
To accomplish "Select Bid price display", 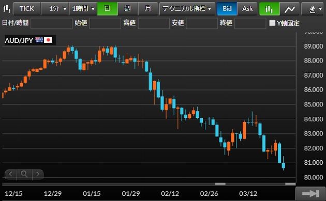I will (227, 9).
